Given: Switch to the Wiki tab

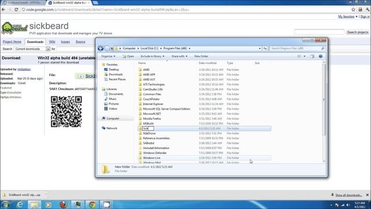Looking at the screenshot, I should (x=52, y=42).
